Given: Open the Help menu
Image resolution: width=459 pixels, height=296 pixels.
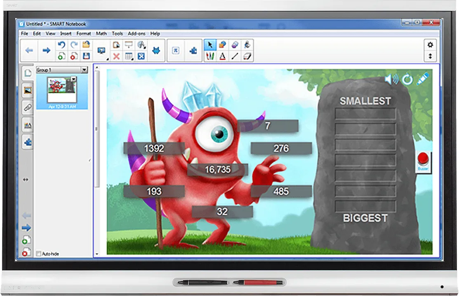Looking at the screenshot, I should 155,34.
